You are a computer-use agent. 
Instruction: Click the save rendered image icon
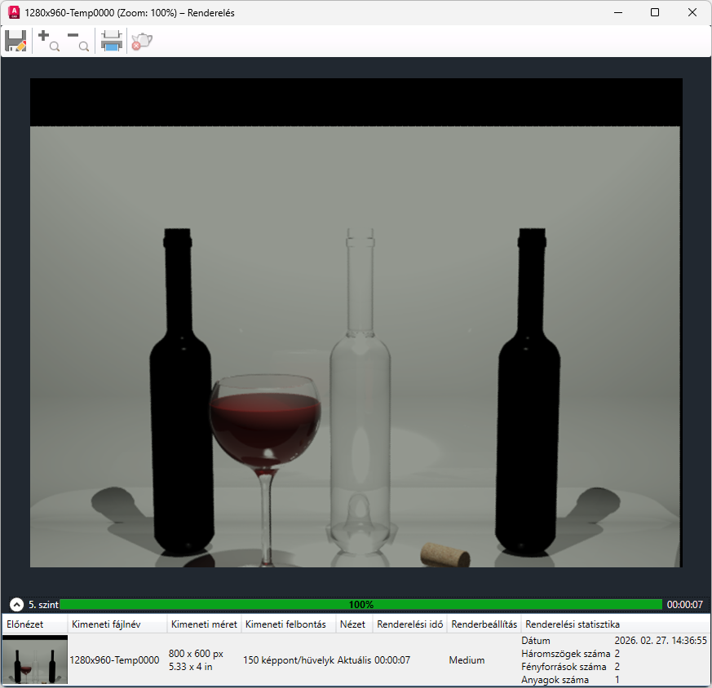(x=15, y=41)
